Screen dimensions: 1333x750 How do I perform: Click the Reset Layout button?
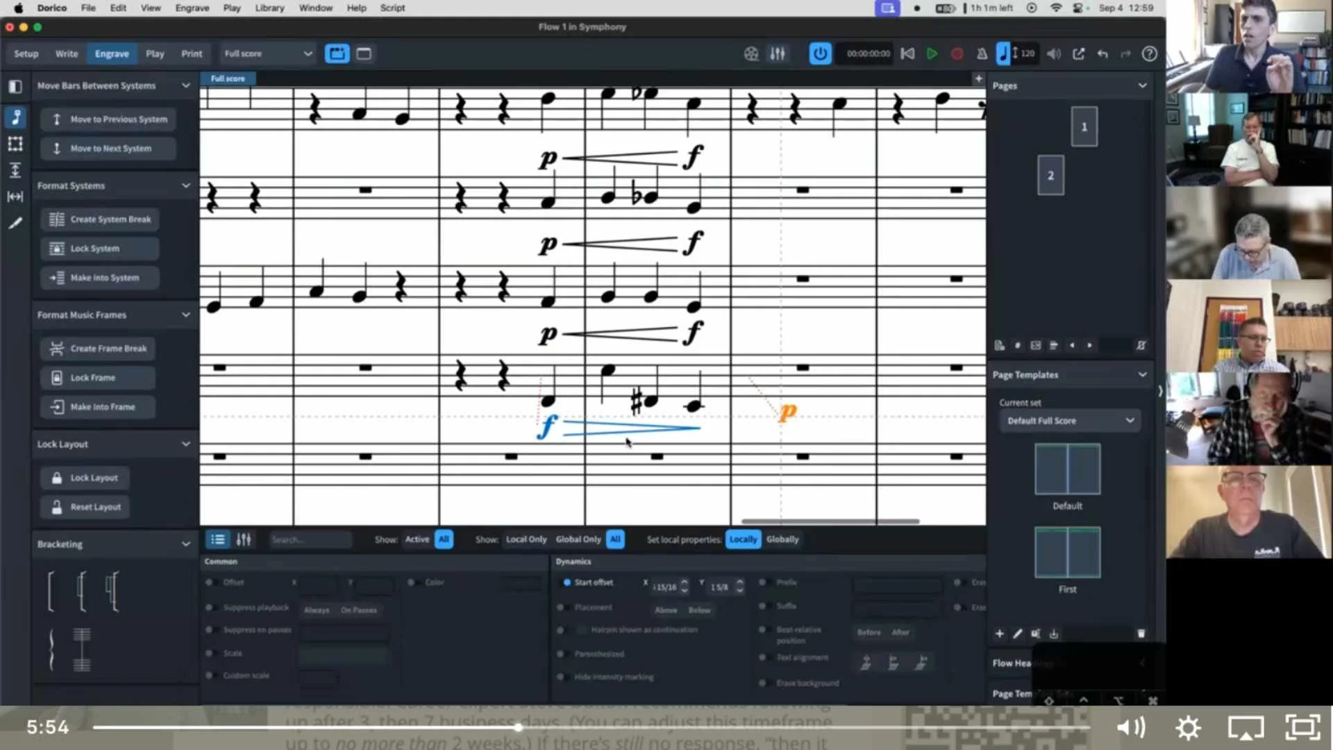[85, 507]
